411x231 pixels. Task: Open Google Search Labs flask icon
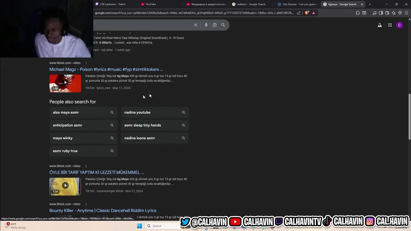[x=380, y=25]
